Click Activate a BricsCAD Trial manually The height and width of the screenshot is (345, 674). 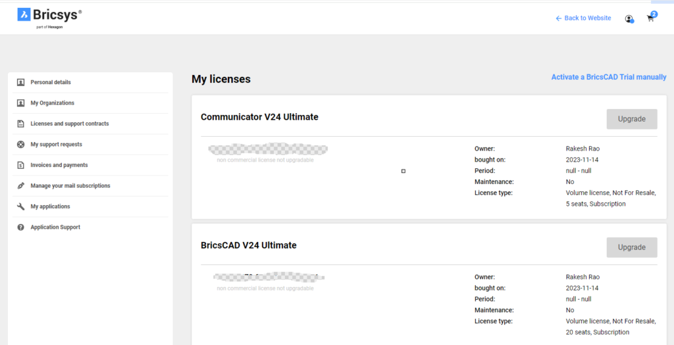click(609, 78)
